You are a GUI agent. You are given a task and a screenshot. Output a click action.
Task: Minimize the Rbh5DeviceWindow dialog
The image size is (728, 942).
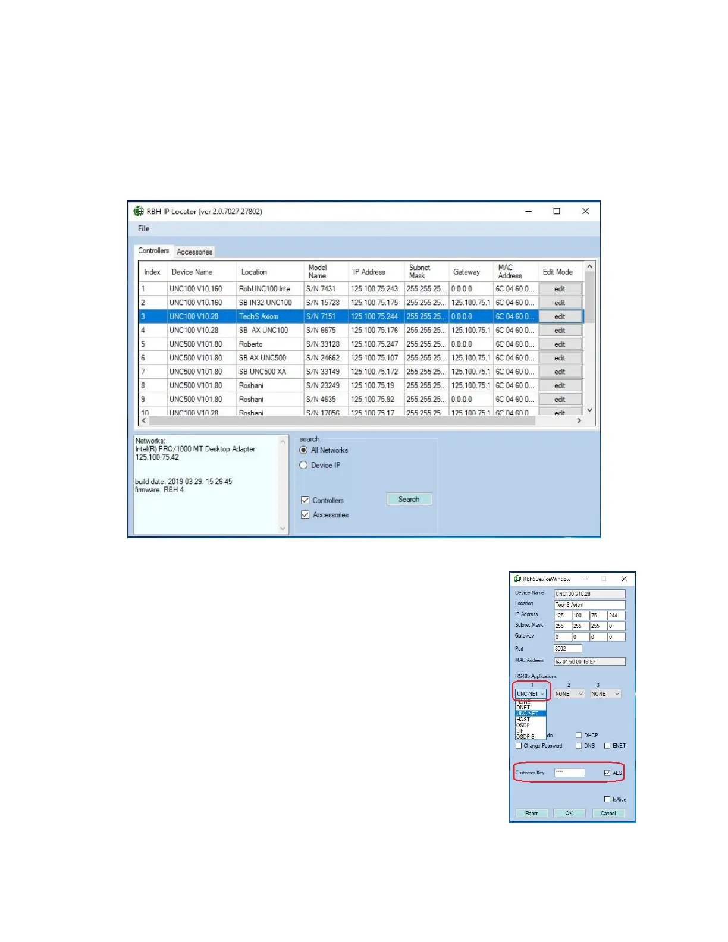pyautogui.click(x=584, y=579)
